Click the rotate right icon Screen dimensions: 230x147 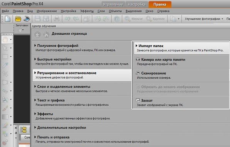(106, 19)
